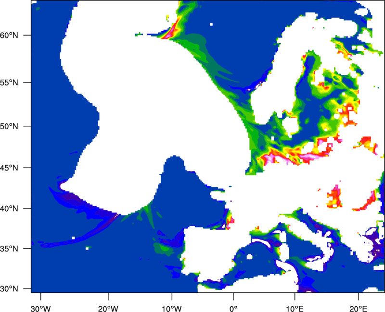Click the 30°N latitude label
385x312 pixels.
9,289
